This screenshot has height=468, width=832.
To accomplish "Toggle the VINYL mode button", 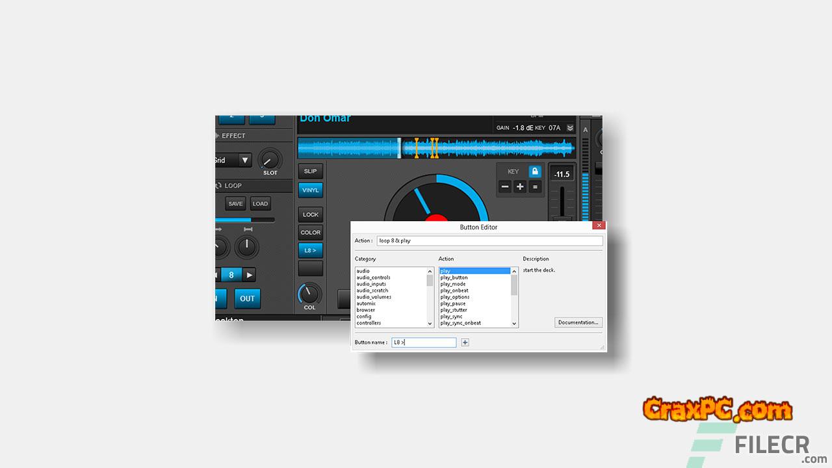I will [311, 190].
